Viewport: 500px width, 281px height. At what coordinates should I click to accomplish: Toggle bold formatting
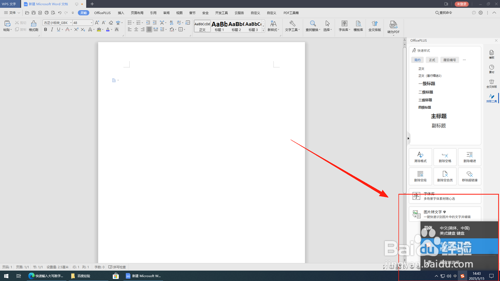[x=46, y=30]
